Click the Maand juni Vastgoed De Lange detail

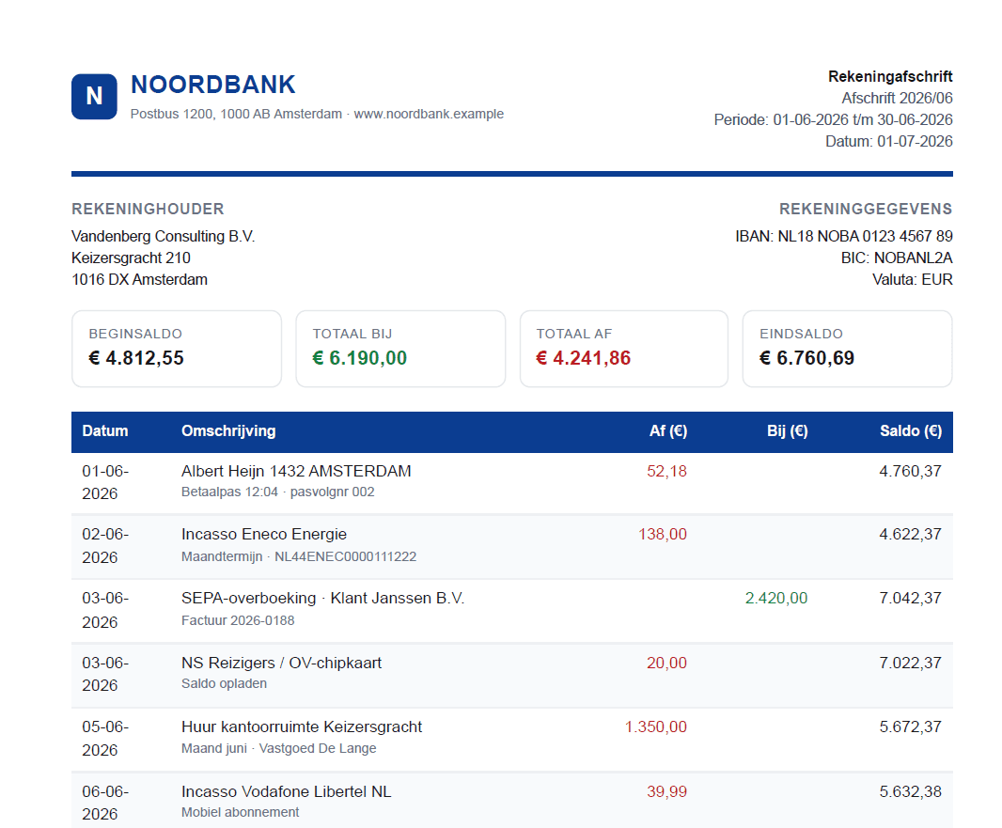(x=278, y=749)
